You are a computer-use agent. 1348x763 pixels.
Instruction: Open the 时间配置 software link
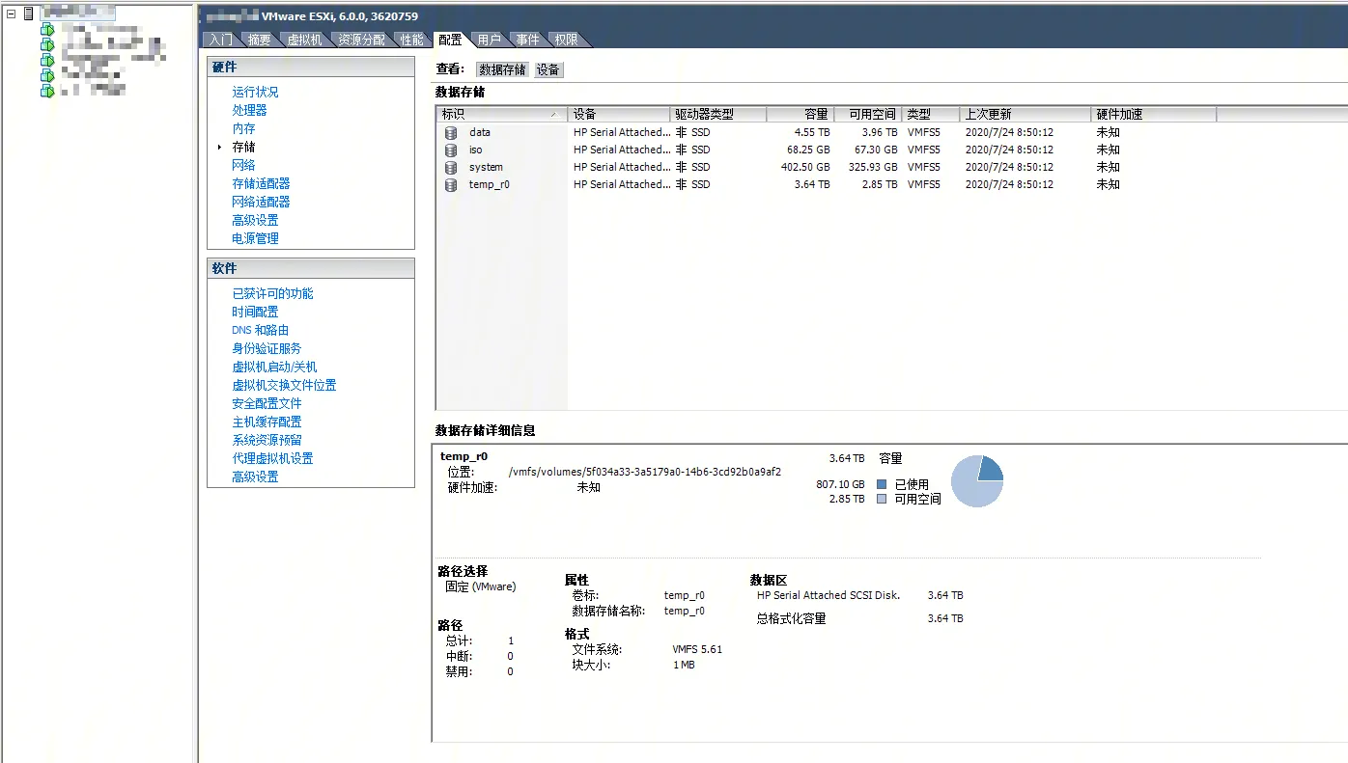[x=255, y=312]
